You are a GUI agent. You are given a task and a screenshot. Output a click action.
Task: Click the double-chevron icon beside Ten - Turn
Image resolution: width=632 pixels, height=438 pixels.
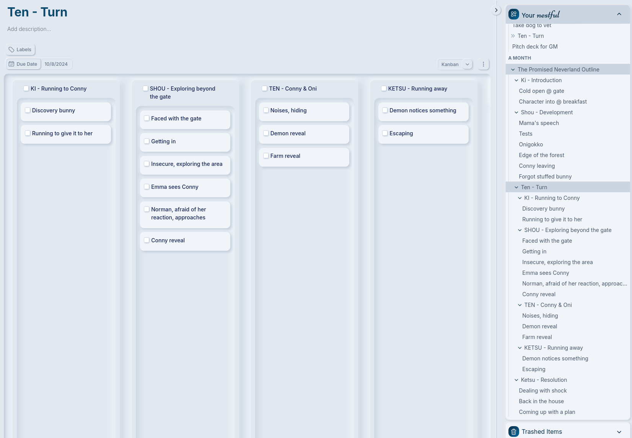pyautogui.click(x=513, y=36)
